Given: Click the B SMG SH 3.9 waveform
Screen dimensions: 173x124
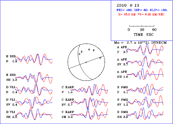Looking at the screenshot, I should [x=145, y=114].
